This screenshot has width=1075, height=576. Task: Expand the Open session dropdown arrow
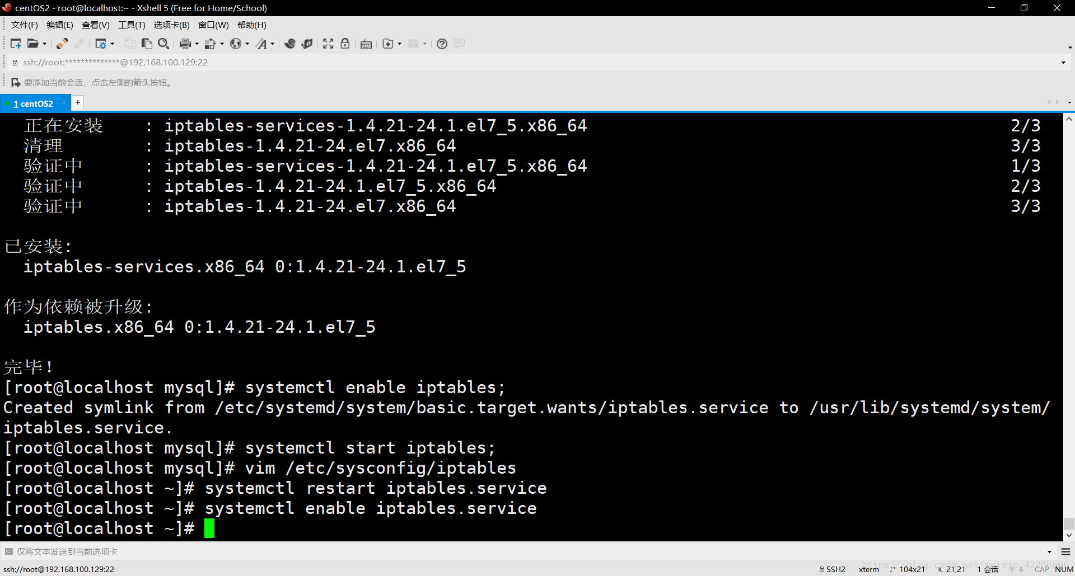(45, 44)
